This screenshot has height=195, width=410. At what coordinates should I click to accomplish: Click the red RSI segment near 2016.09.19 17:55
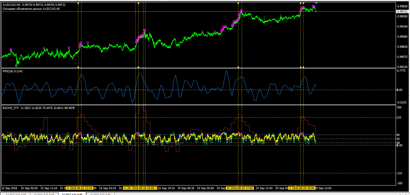point(240,134)
